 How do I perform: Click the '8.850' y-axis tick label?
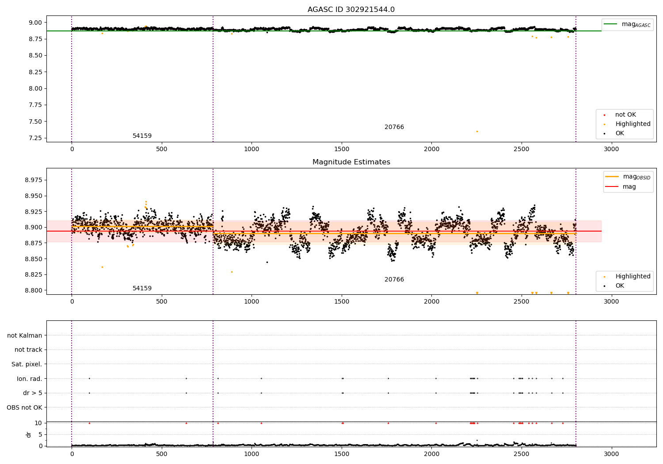coord(34,259)
